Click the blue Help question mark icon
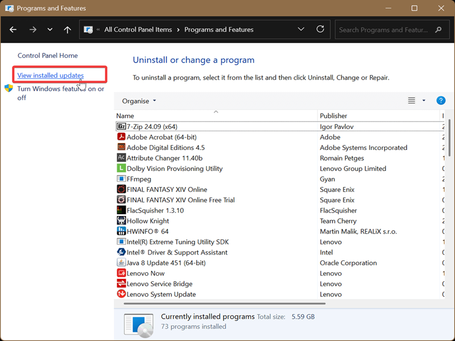Image resolution: width=455 pixels, height=341 pixels. pyautogui.click(x=440, y=101)
